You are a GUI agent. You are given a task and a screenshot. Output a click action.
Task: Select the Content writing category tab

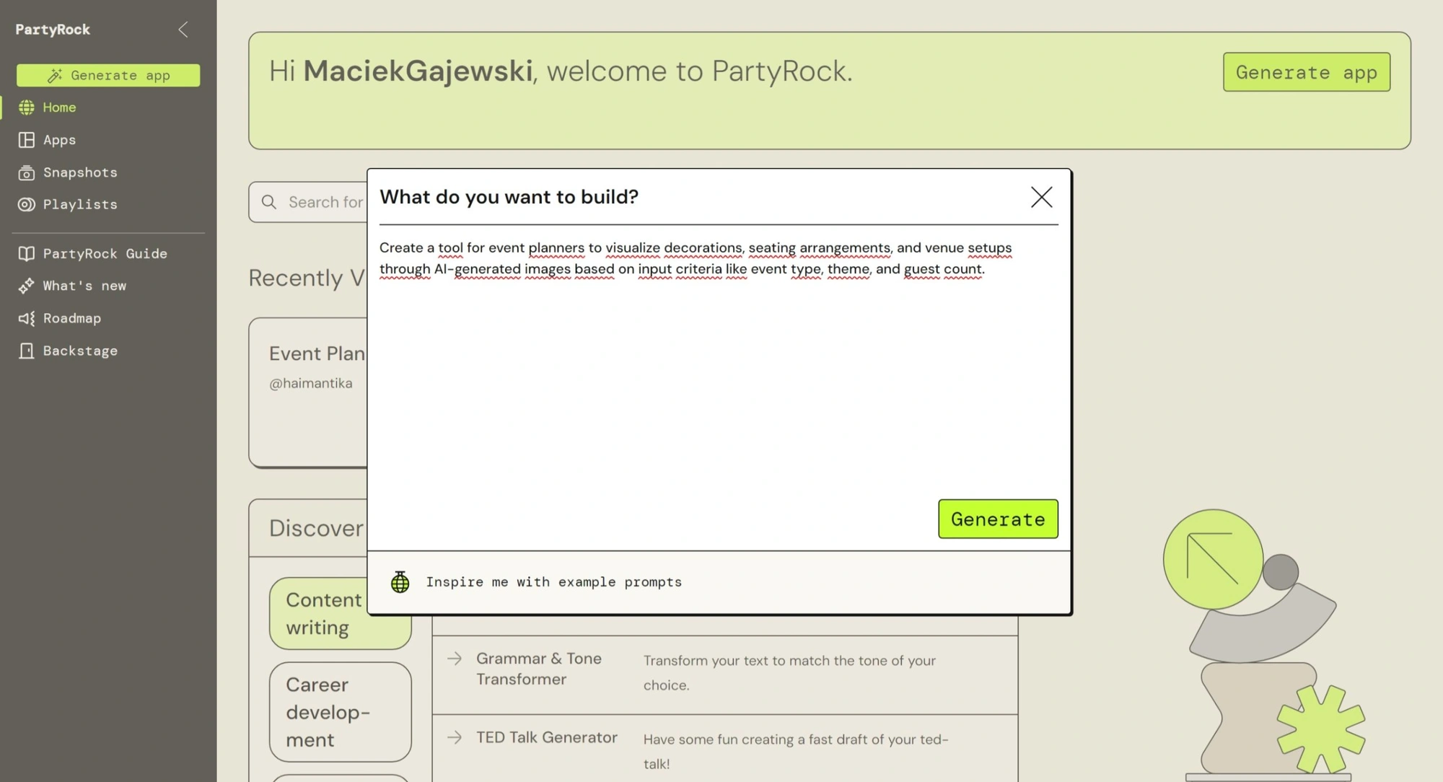point(340,613)
